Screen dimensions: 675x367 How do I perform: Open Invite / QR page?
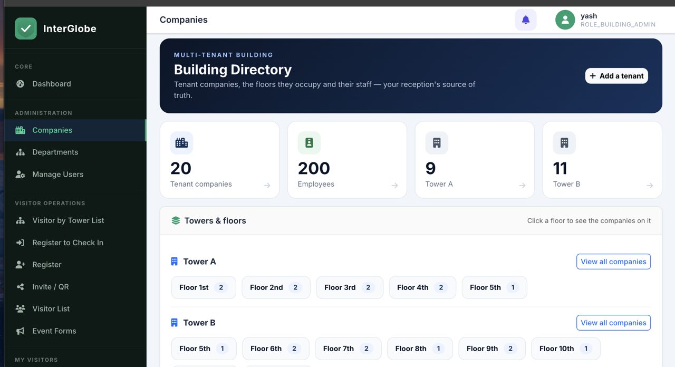pyautogui.click(x=75, y=287)
